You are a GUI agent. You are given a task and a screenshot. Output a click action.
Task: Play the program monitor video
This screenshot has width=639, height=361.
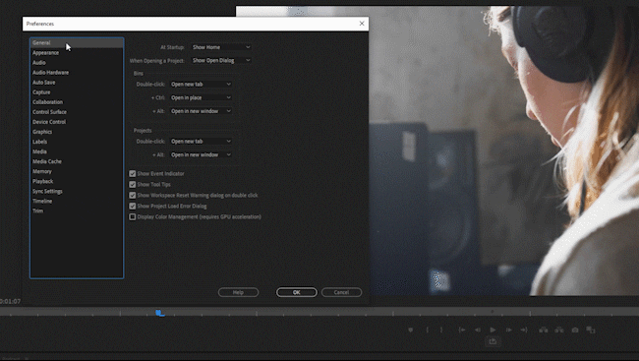pyautogui.click(x=493, y=330)
